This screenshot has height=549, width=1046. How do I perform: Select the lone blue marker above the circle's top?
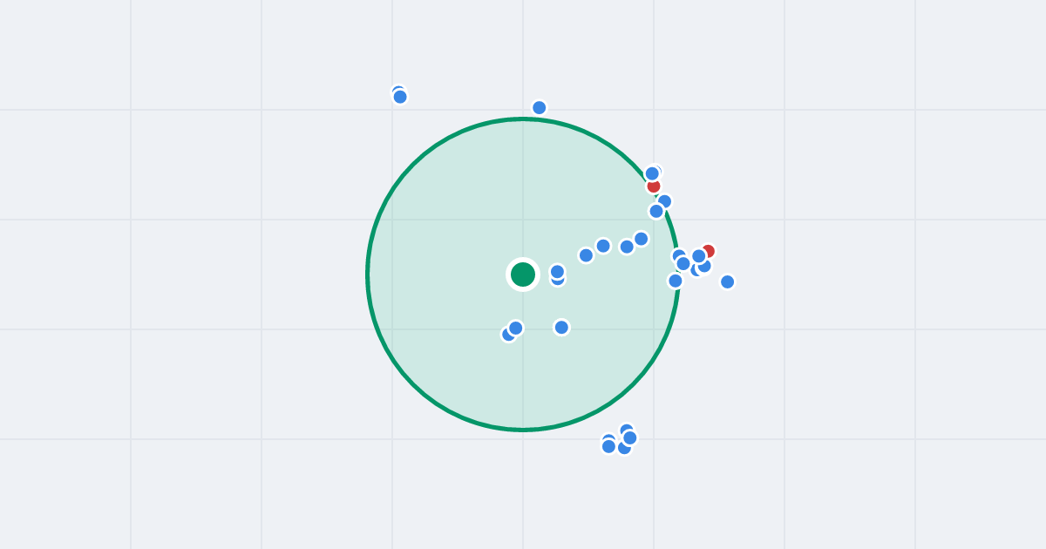[540, 108]
